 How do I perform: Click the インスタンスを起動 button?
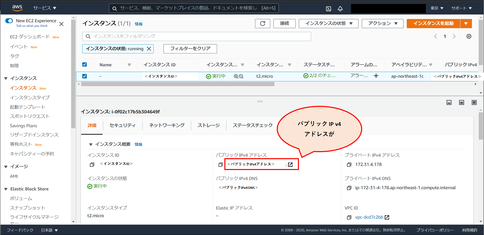click(x=433, y=23)
